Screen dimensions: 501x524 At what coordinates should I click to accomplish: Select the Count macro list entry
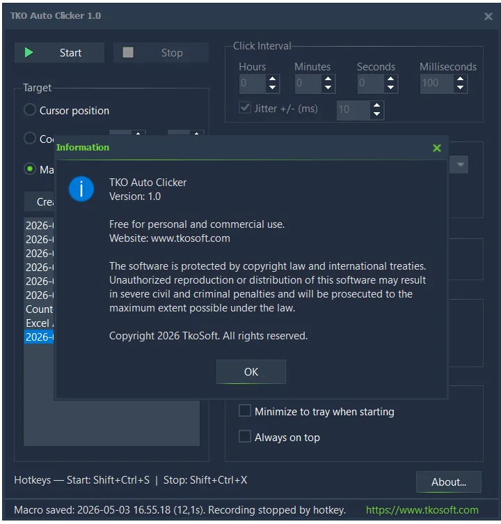tap(39, 309)
